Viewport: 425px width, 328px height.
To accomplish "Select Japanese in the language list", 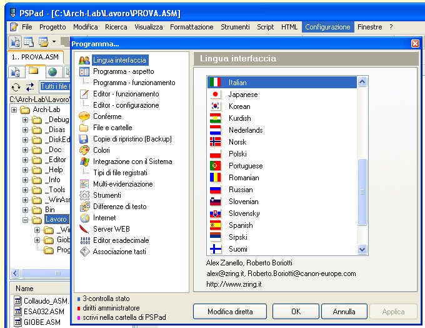I will (282, 95).
